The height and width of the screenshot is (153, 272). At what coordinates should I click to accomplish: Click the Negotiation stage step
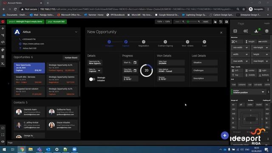click(144, 43)
